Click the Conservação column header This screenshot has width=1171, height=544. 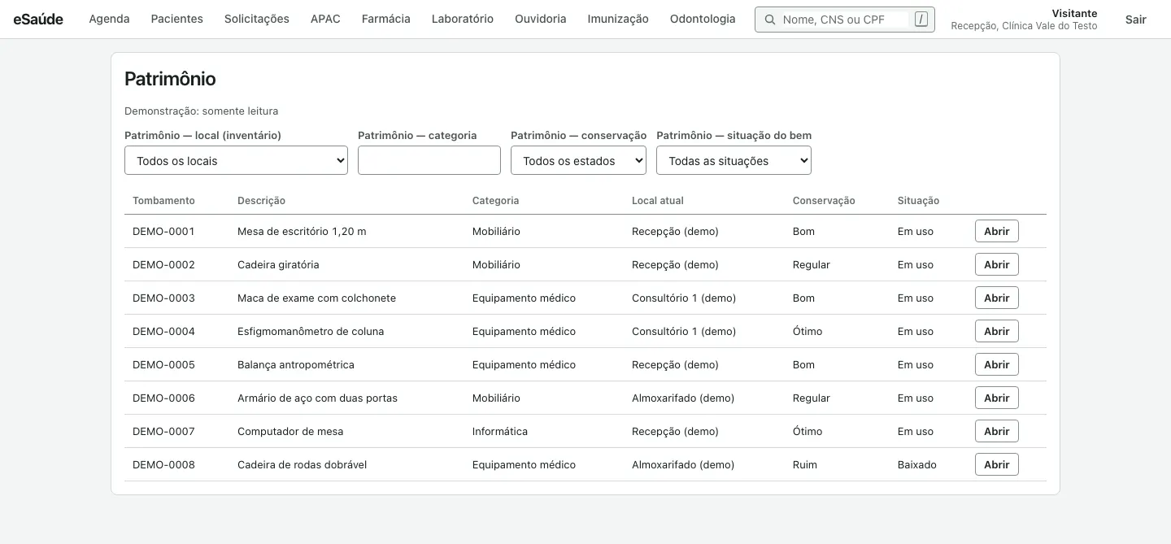click(824, 201)
